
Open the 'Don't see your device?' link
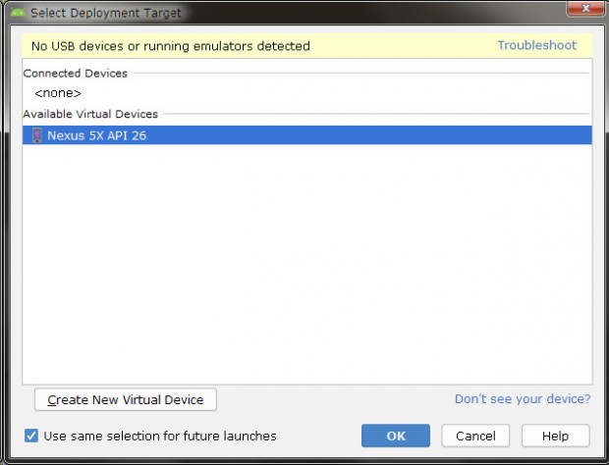523,399
